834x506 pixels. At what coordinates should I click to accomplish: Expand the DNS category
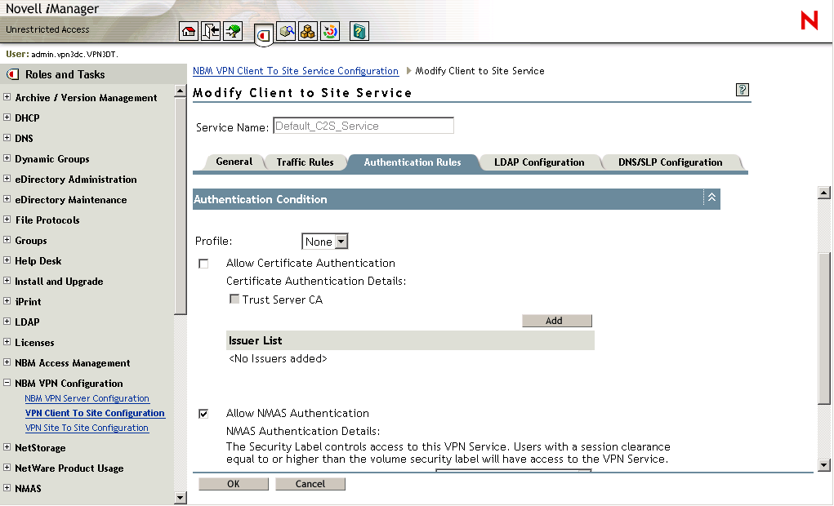(x=7, y=137)
